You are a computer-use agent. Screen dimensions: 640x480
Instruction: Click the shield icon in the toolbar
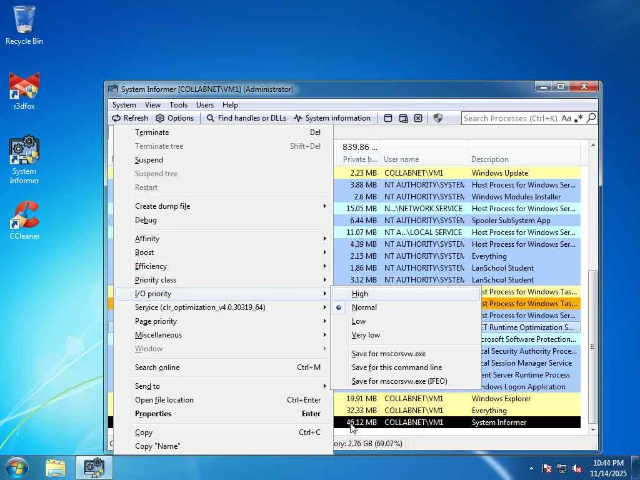(x=438, y=118)
